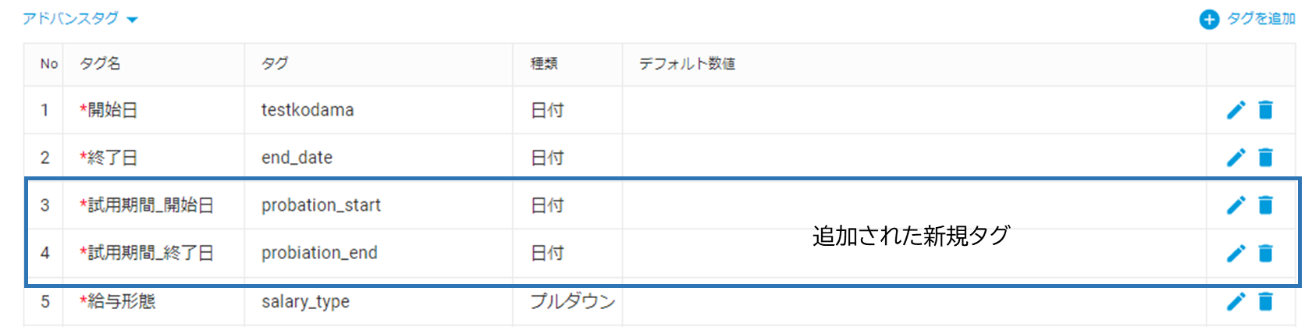
Task: Edit the probiation_end tag
Action: (x=1236, y=253)
